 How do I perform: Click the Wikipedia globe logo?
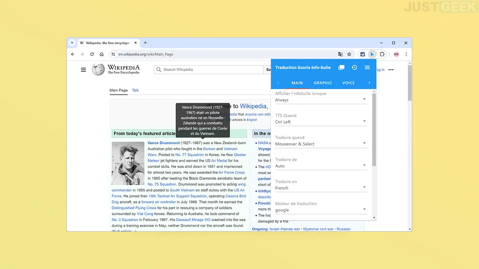[98, 69]
